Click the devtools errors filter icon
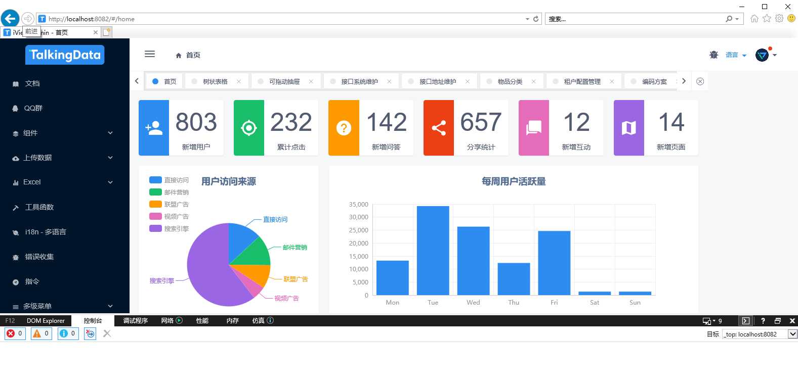 pyautogui.click(x=15, y=333)
